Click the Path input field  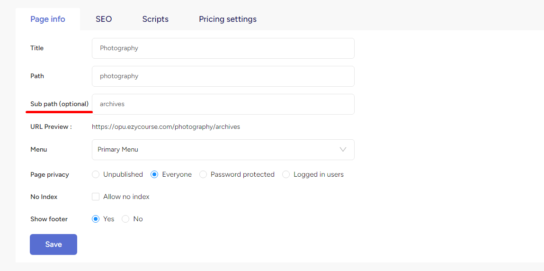[223, 76]
